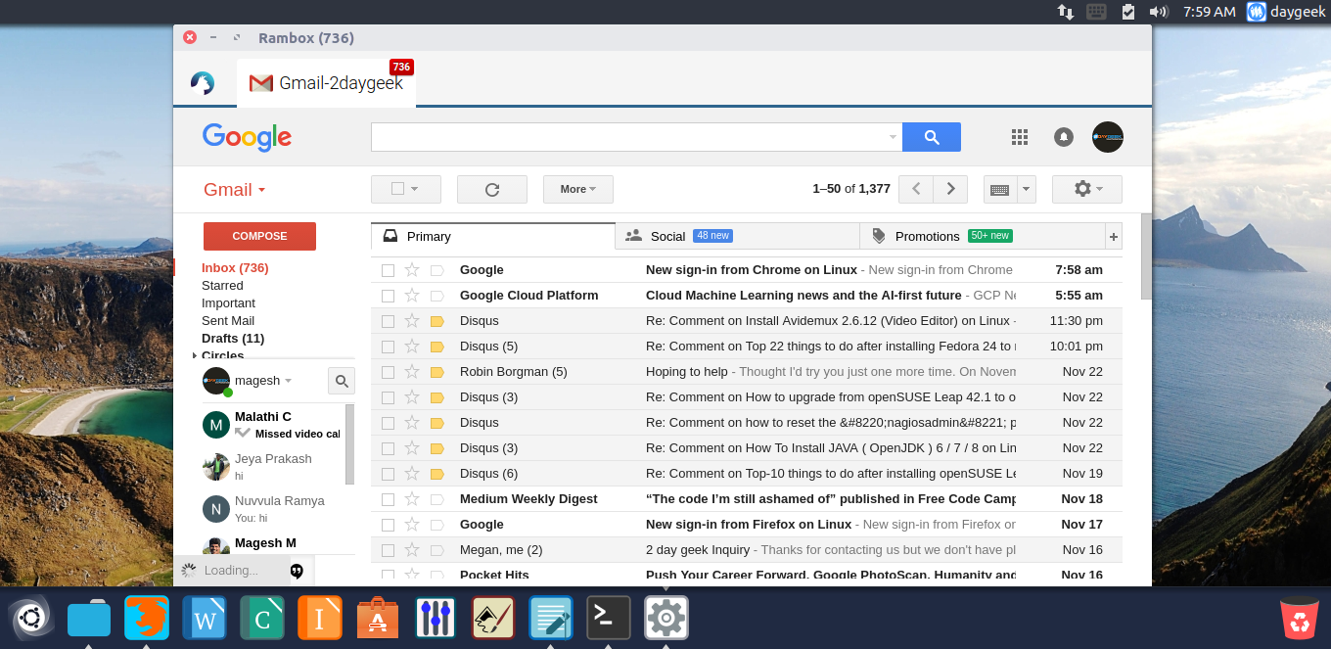1331x649 pixels.
Task: Check the box for Robin Borgman email
Action: [x=389, y=372]
